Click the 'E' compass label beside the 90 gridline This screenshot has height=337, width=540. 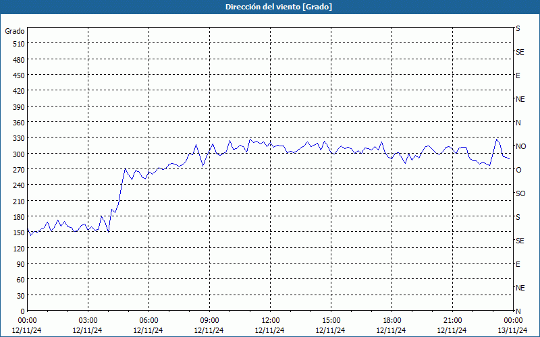tap(518, 264)
